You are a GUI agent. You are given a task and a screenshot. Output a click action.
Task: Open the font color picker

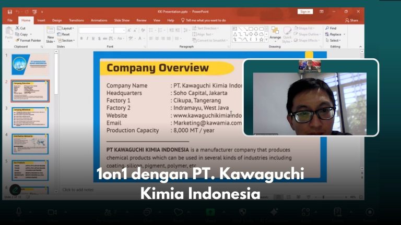[x=140, y=39]
